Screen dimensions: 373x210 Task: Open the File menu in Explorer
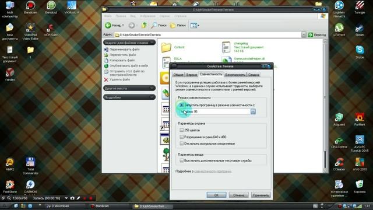(108, 16)
